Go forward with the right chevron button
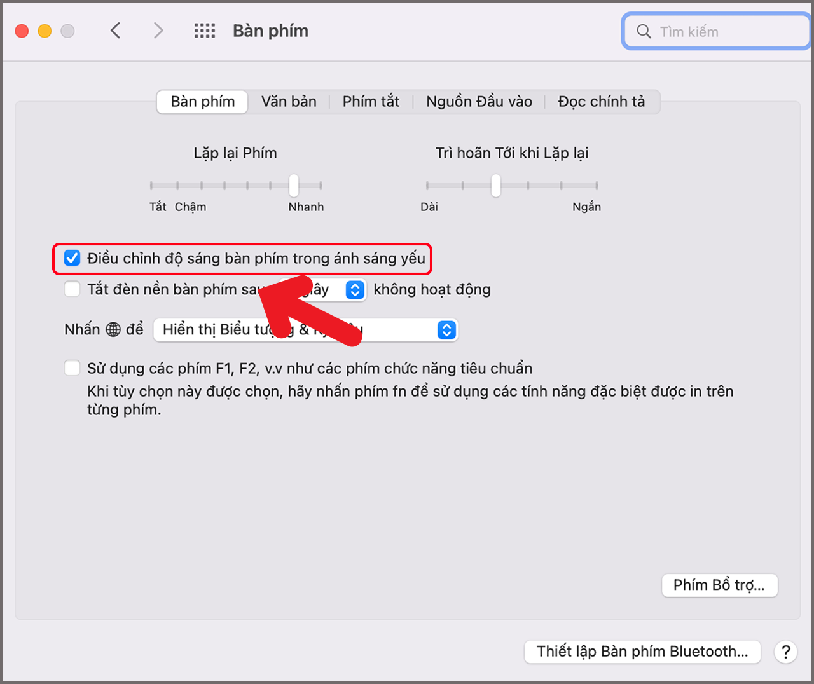The image size is (814, 684). tap(158, 31)
